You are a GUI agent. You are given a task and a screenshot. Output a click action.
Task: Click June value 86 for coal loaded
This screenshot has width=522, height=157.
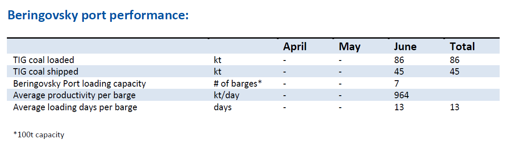point(399,60)
